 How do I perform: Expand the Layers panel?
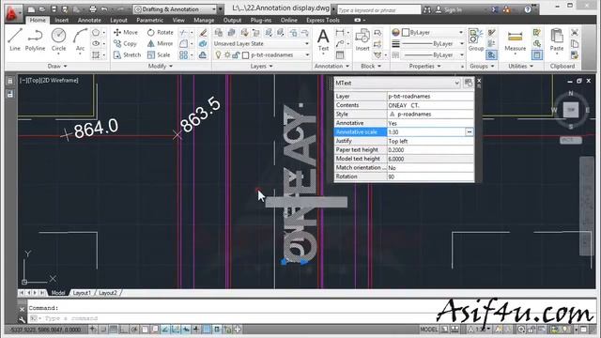pyautogui.click(x=261, y=67)
